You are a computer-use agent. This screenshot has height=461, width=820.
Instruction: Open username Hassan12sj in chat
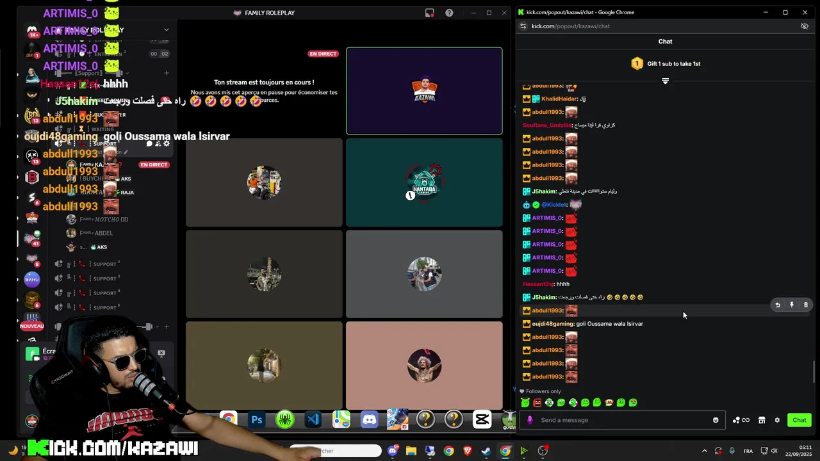click(537, 284)
